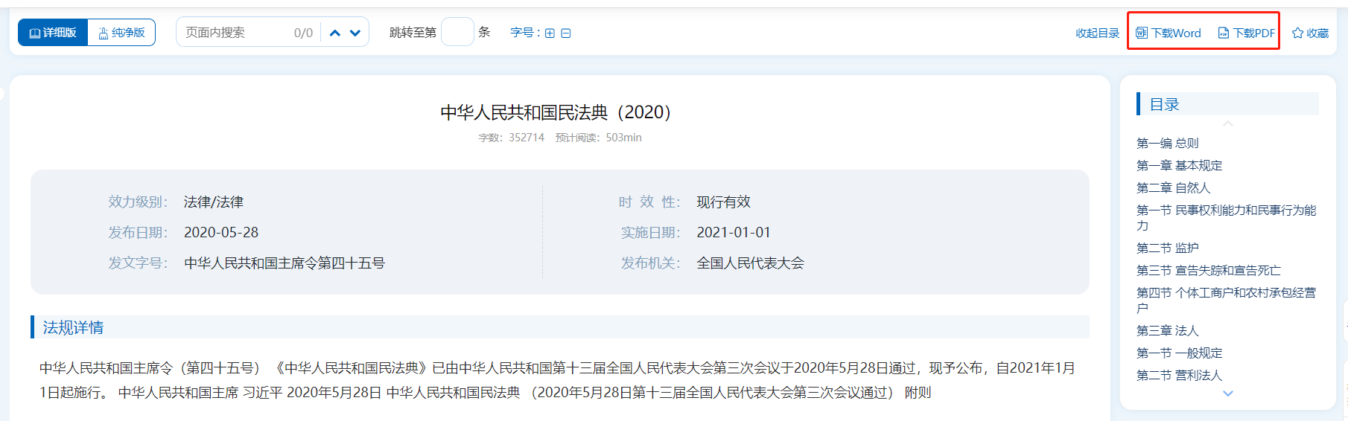Go to previous search result arrow
The image size is (1348, 421).
(335, 33)
